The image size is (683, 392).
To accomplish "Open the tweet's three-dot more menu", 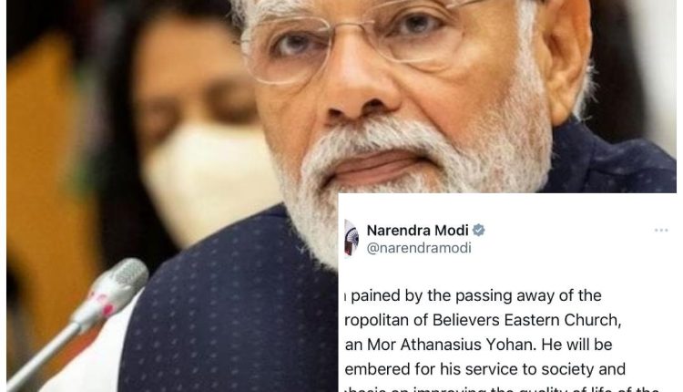I will (x=660, y=231).
